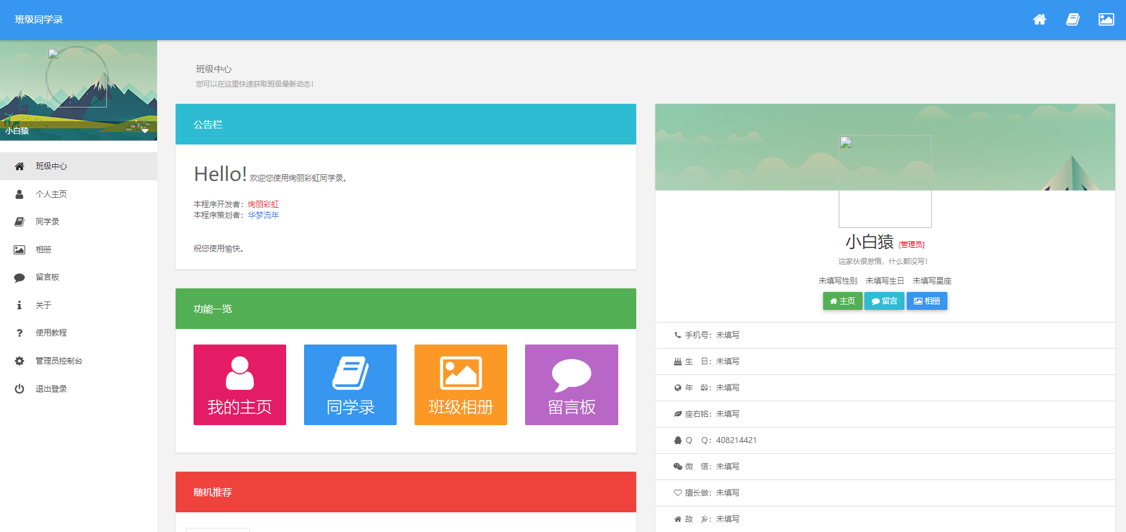
Task: Expand the 小白猿 user dropdown arrow in sidebar
Action: [145, 130]
